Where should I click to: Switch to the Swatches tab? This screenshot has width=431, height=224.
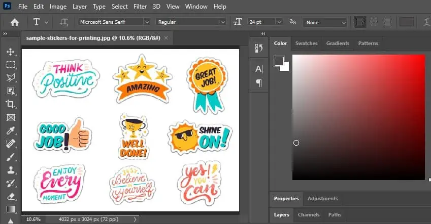tap(306, 43)
